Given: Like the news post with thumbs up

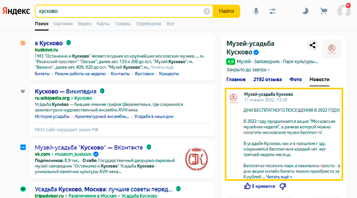Looking at the screenshot, I should pyautogui.click(x=247, y=186).
